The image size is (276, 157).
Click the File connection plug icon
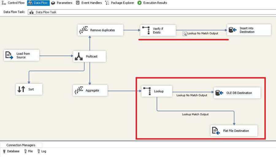pyautogui.click(x=25, y=151)
